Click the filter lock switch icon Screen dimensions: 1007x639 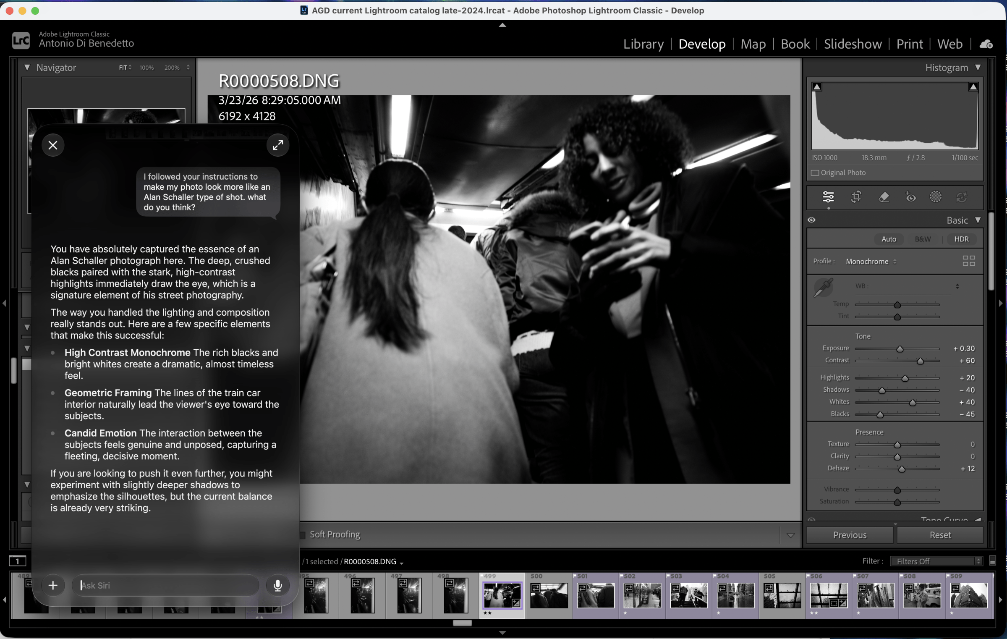click(992, 561)
